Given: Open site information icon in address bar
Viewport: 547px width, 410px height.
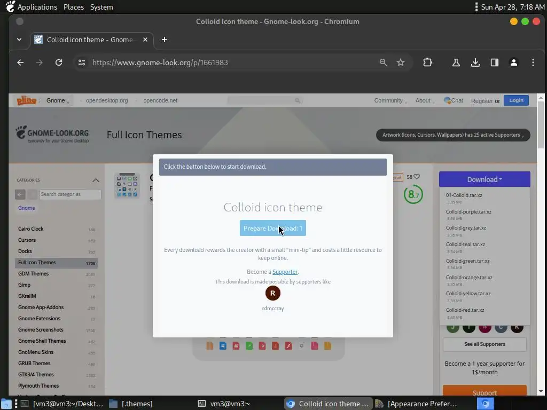Looking at the screenshot, I should [x=82, y=62].
